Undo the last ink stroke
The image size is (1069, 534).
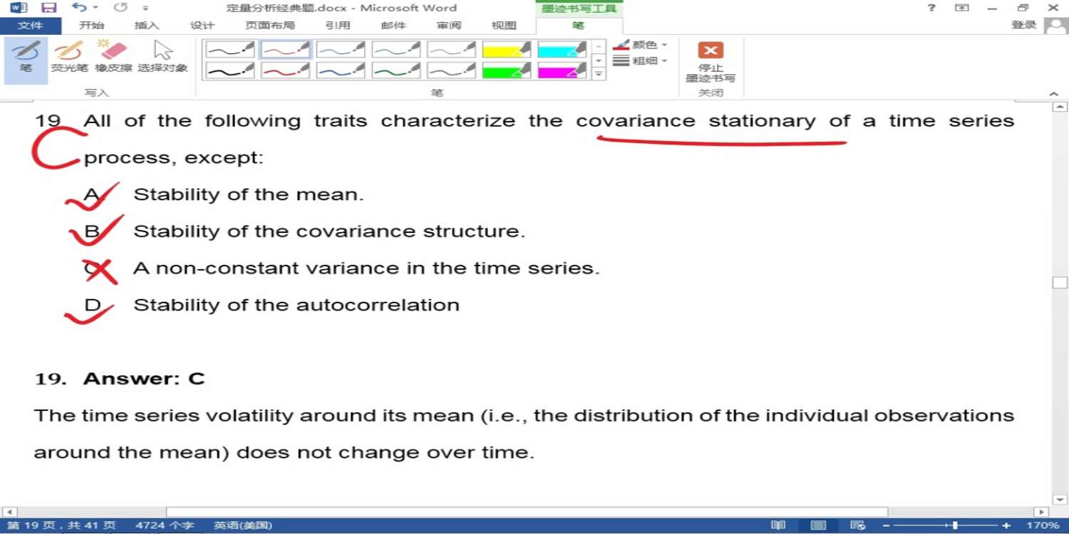tap(78, 8)
